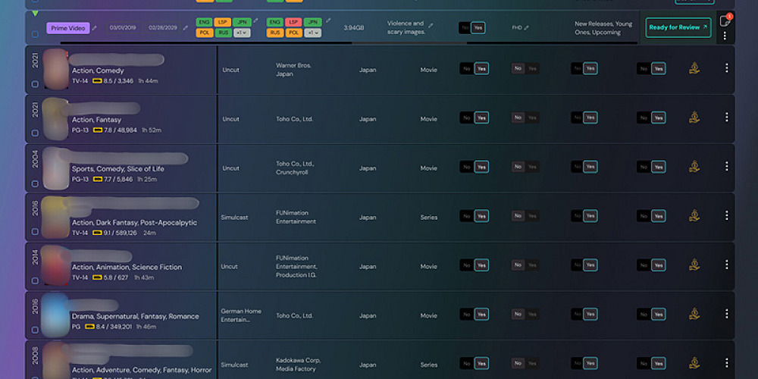758x379 pixels.
Task: Click the New Releases, Young Ones, Upcoming text
Action: (x=603, y=28)
